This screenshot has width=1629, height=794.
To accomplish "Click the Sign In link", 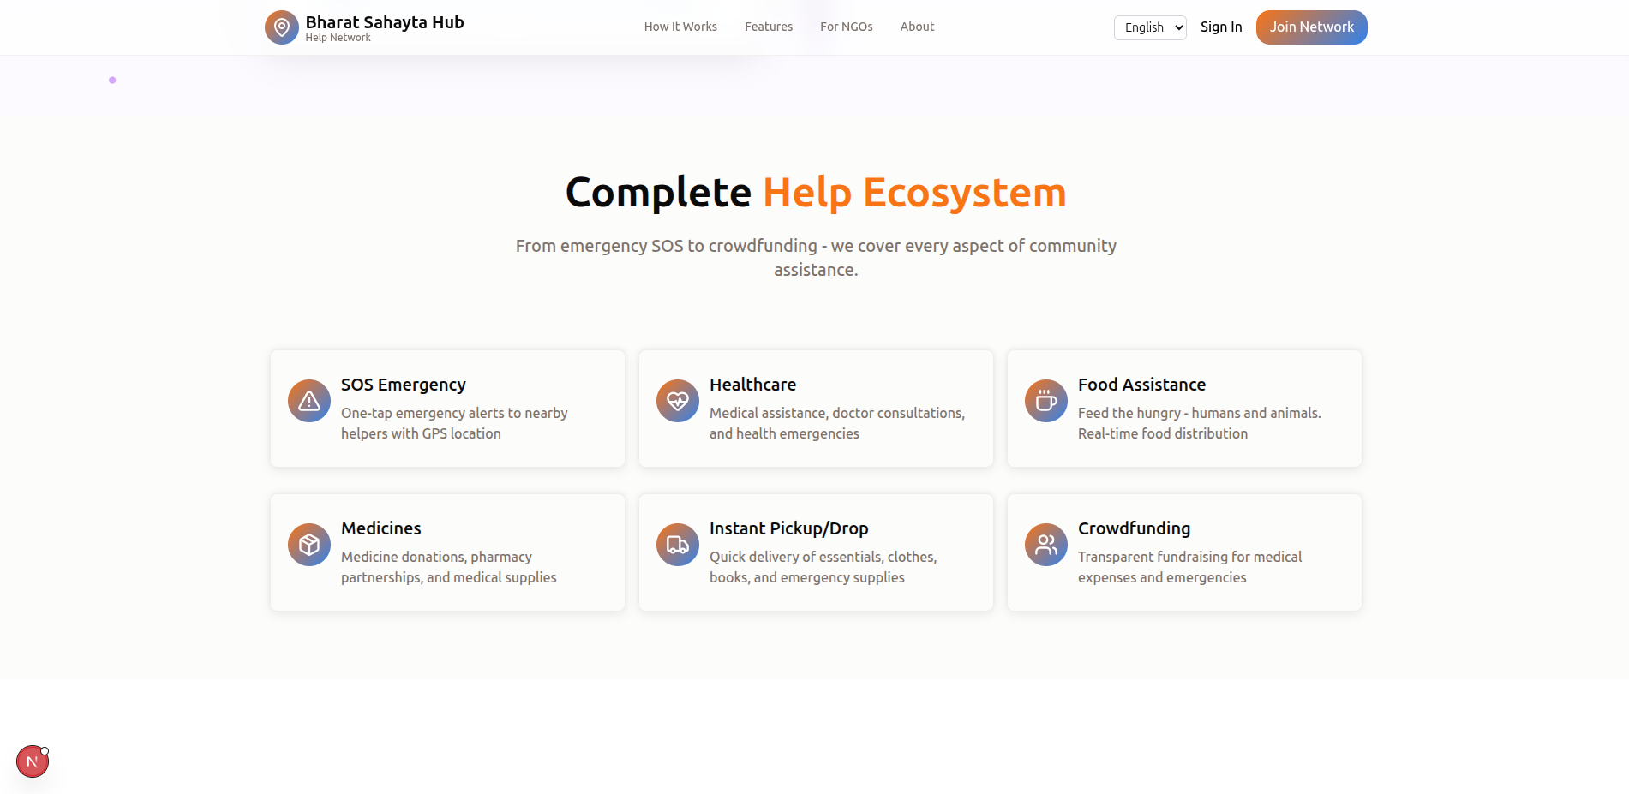I will click(x=1221, y=27).
